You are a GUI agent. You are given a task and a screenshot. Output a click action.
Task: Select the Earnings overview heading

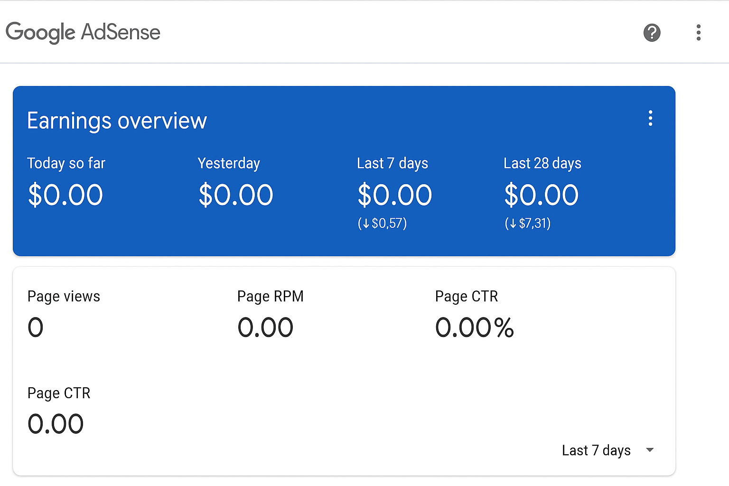click(x=117, y=121)
